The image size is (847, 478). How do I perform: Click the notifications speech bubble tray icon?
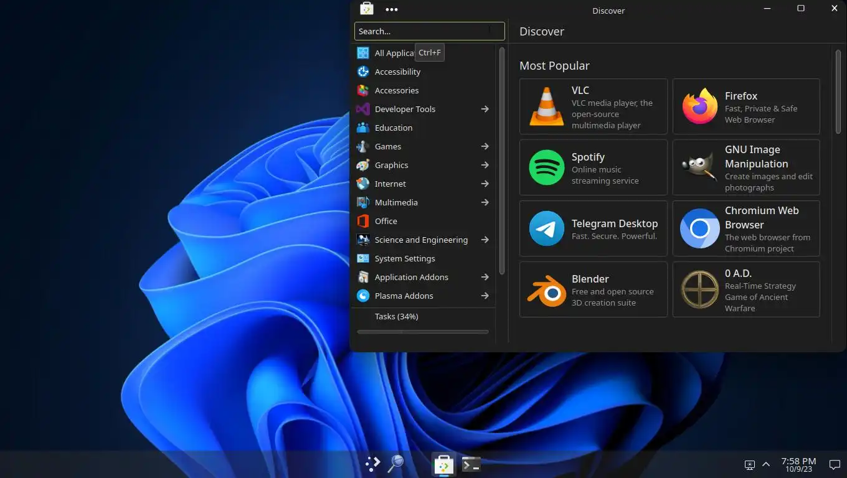click(x=835, y=464)
